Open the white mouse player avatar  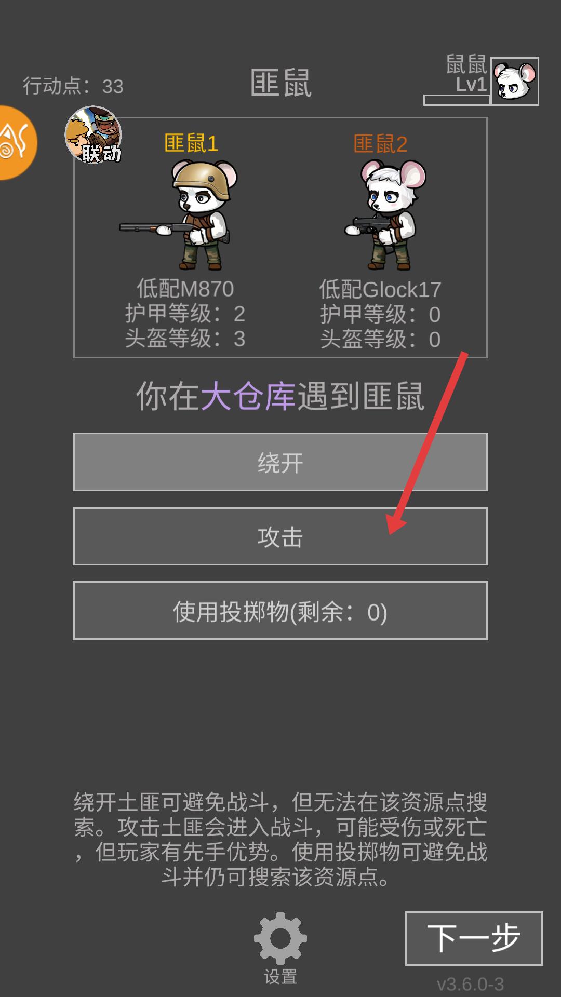pyautogui.click(x=515, y=81)
